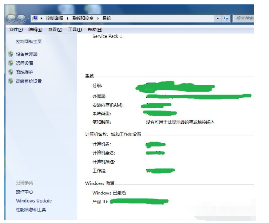Screen dimensions: 269x223
Task: Go forward with the Forward arrow button
Action: (x=21, y=18)
